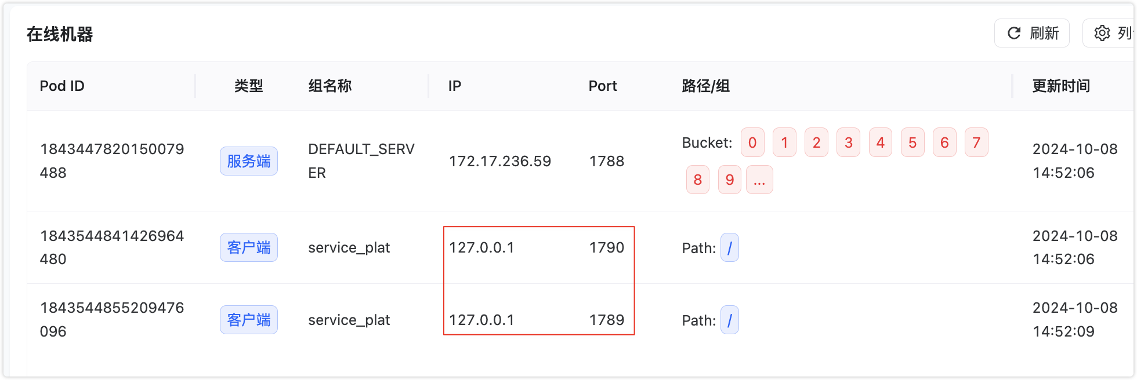Click the IP address 172.17.236.59
1137x380 pixels.
click(x=499, y=161)
